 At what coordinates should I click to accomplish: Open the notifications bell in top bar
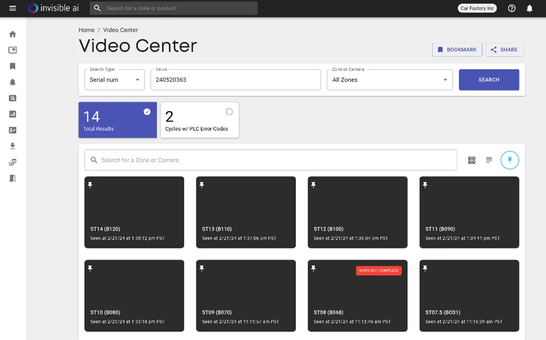point(530,8)
